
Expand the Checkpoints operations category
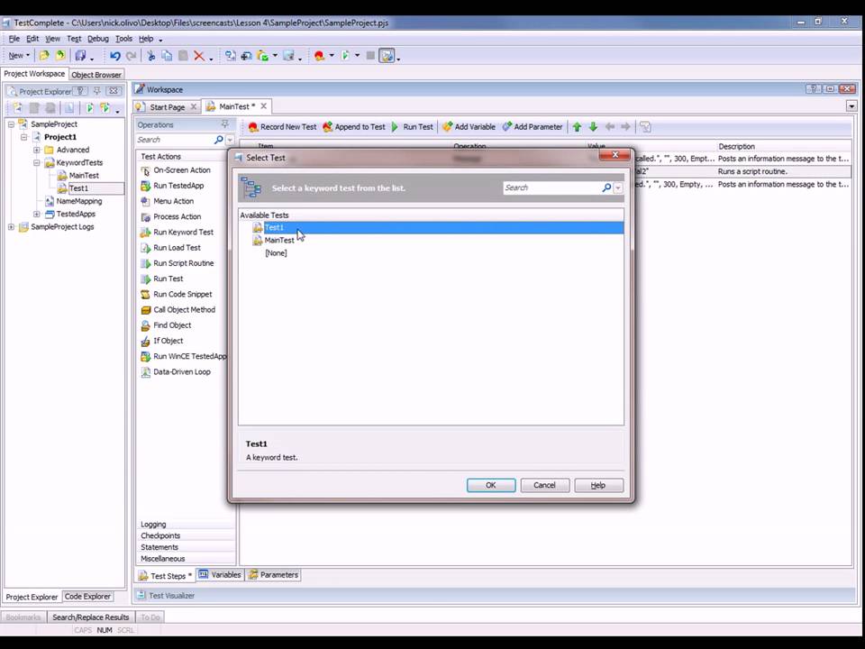(186, 535)
